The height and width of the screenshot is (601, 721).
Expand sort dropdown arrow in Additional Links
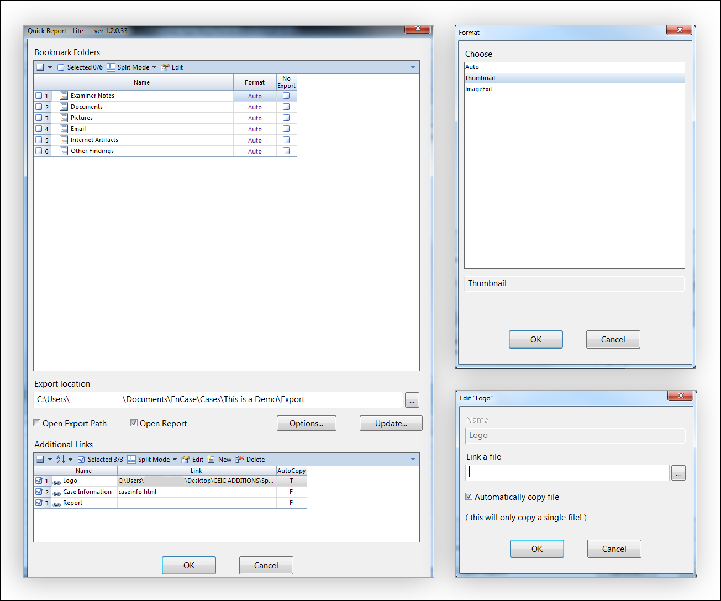click(70, 460)
